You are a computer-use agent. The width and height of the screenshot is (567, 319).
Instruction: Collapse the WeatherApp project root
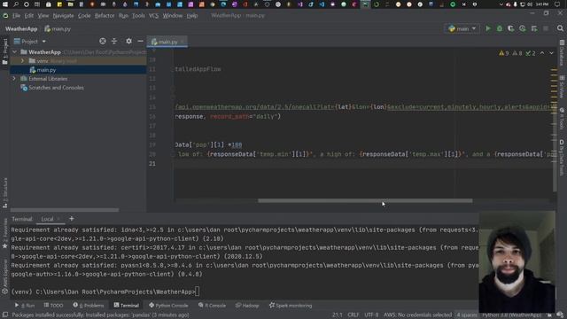(14, 52)
